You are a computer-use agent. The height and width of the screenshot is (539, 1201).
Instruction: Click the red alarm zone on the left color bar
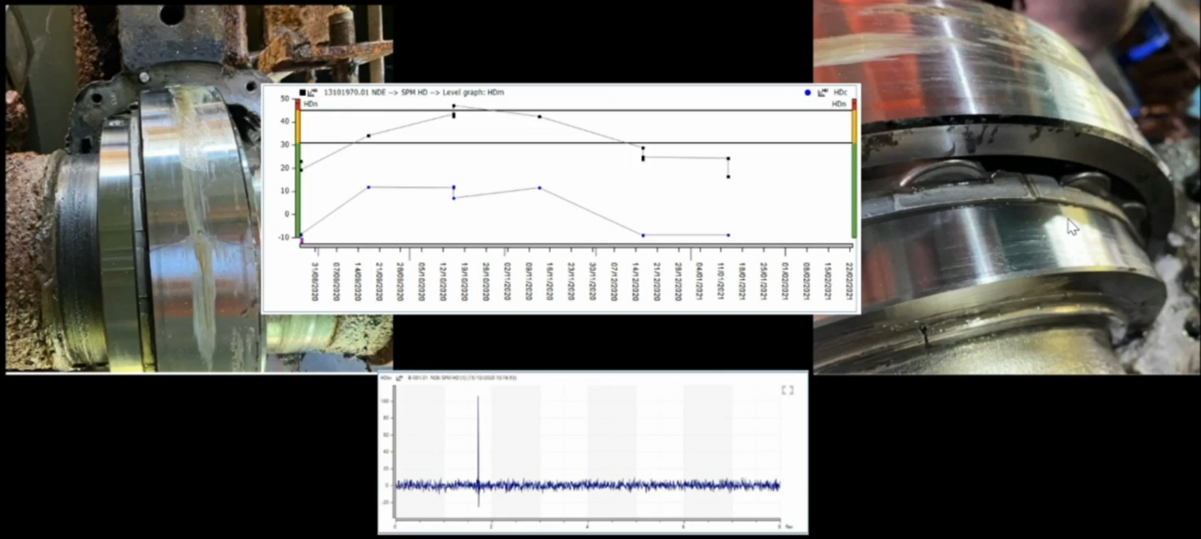[x=298, y=105]
